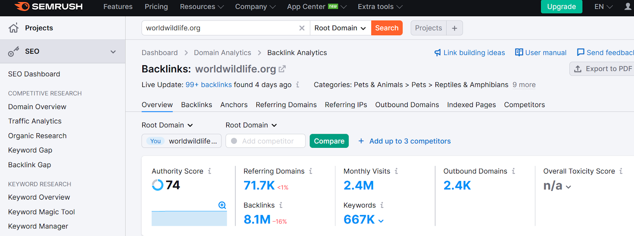The width and height of the screenshot is (634, 236).
Task: Expand the Resources menu
Action: pos(202,7)
